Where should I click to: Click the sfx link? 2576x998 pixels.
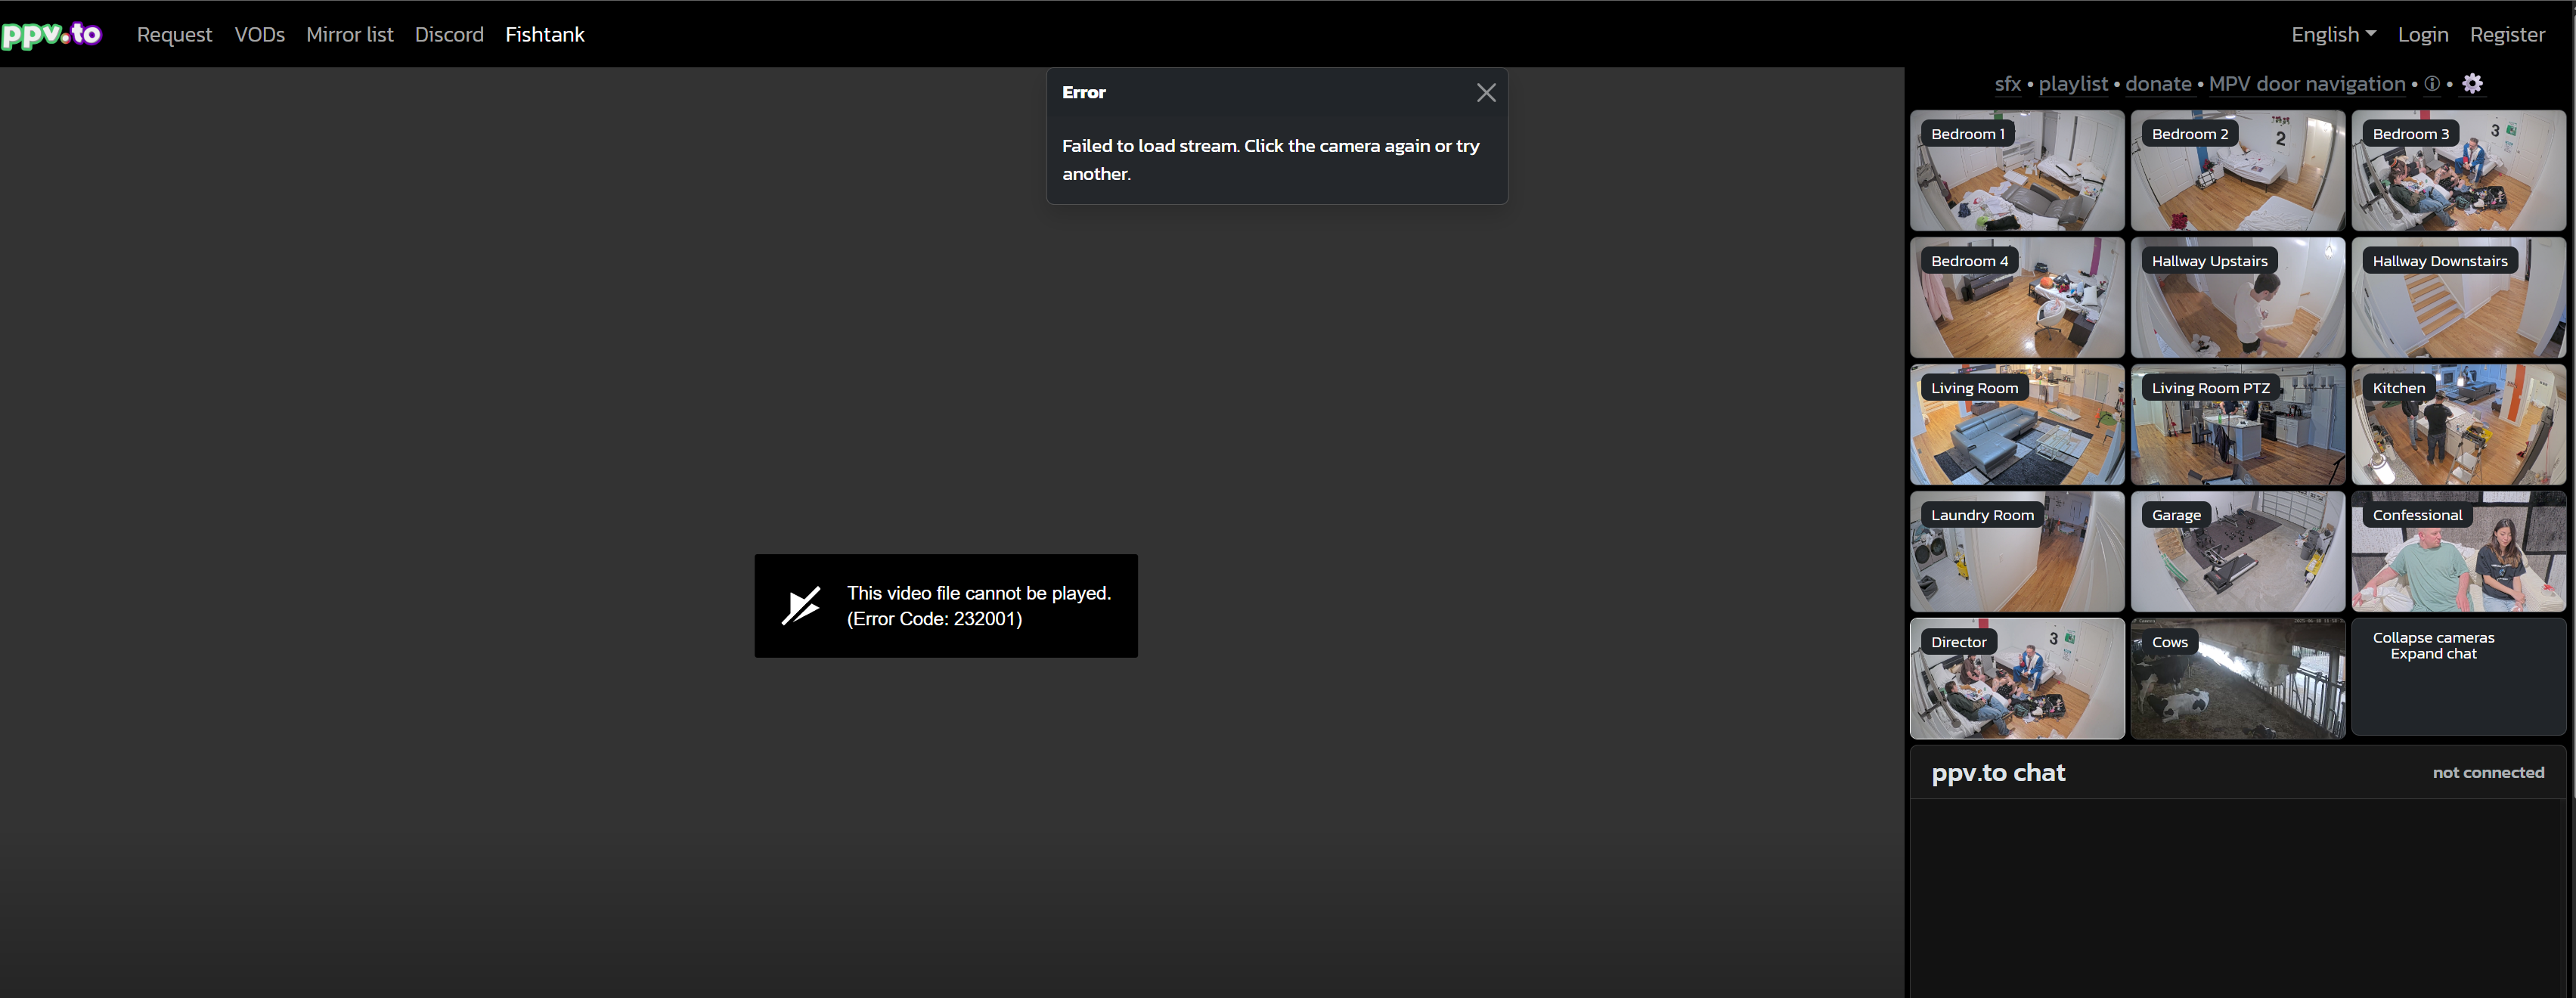[2007, 84]
